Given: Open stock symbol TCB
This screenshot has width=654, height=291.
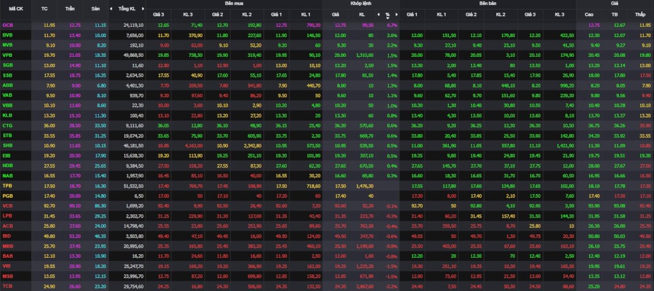Looking at the screenshot, I should 8,286.
